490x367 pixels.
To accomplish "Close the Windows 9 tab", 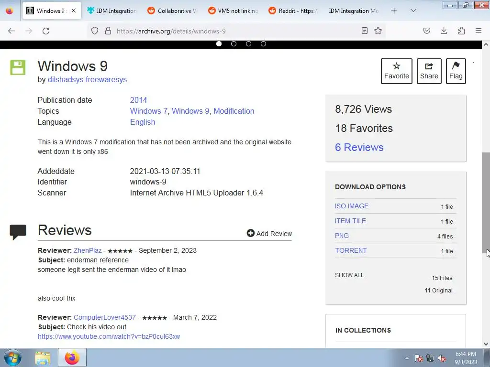I will (x=74, y=11).
